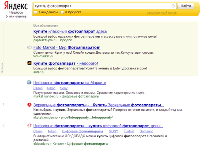Click the 'Найти' search button
200x148 pixels.
(x=186, y=6)
